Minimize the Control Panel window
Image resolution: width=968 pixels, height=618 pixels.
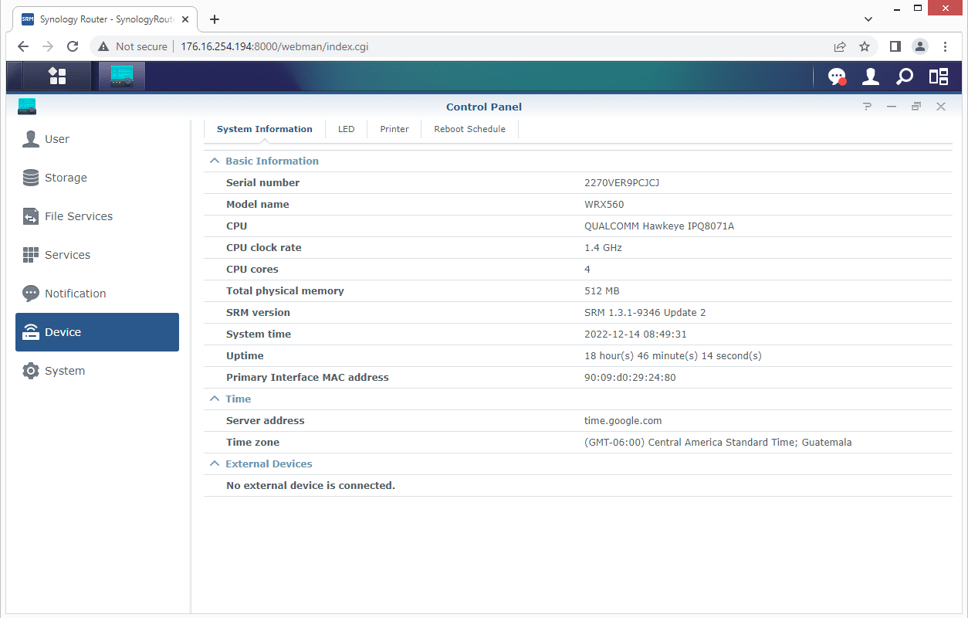[x=892, y=107]
